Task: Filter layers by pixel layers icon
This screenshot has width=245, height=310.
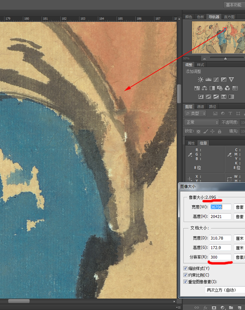Action: (215, 114)
